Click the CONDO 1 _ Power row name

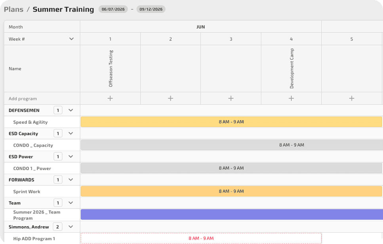[32, 168]
